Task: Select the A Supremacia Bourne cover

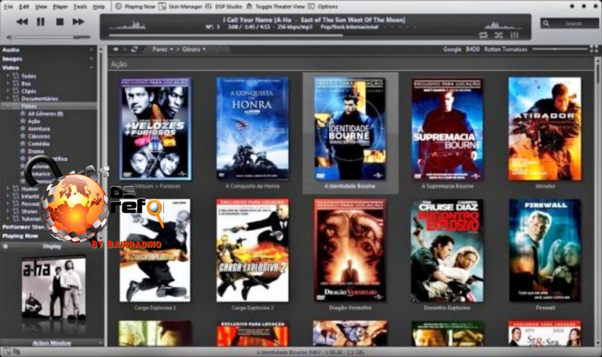Action: (x=447, y=129)
